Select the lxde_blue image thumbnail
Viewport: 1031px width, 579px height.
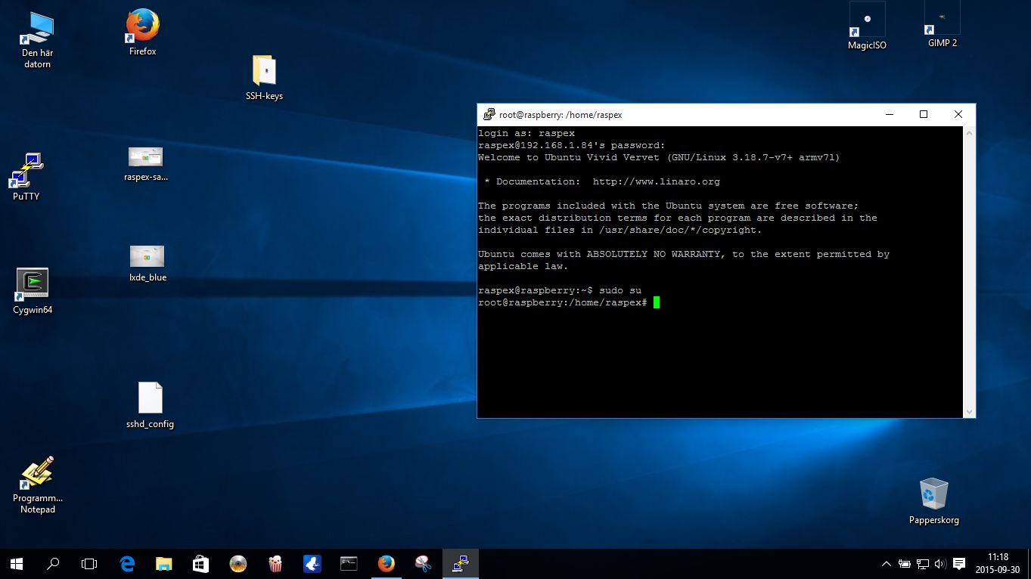pos(147,256)
